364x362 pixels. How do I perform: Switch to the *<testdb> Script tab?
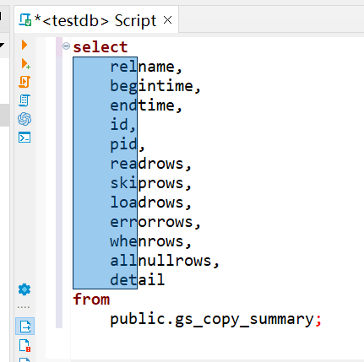pyautogui.click(x=95, y=20)
